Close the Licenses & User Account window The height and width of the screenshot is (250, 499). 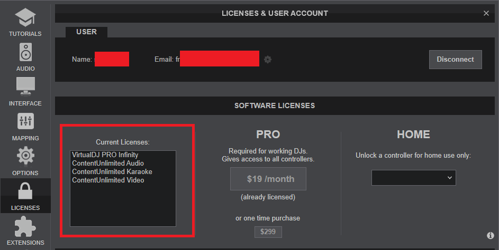486,13
